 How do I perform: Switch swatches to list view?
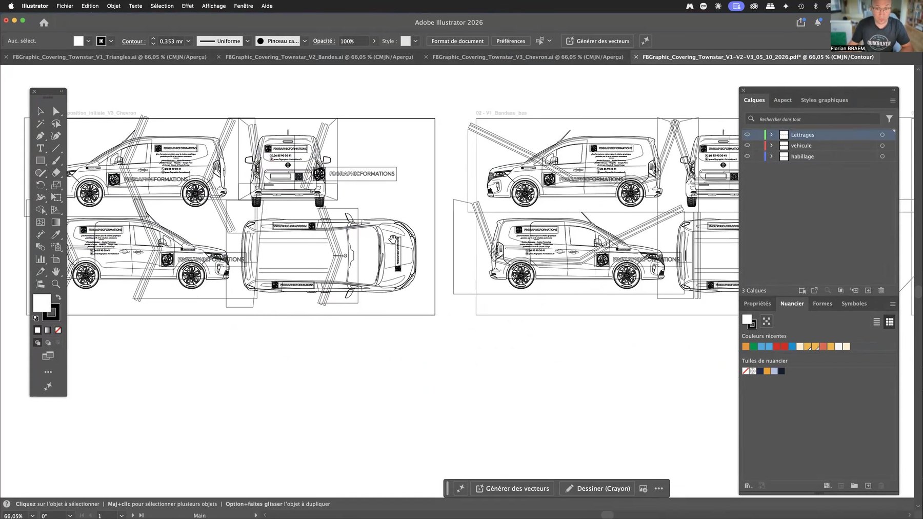pyautogui.click(x=876, y=322)
